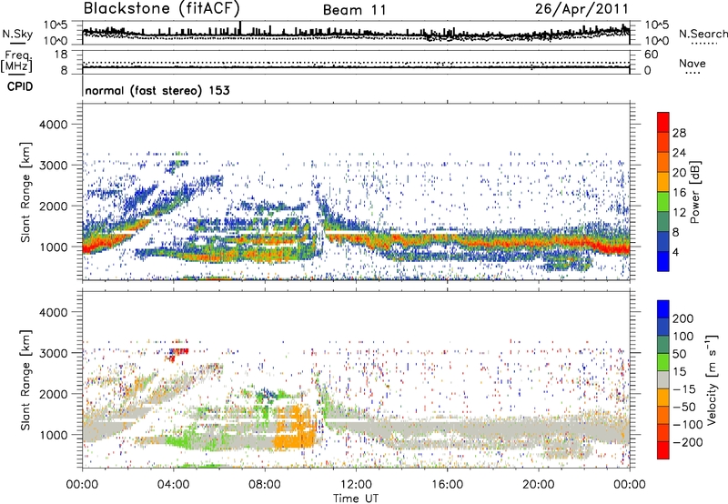Click the '200' Velocity colorbar tick label
This screenshot has height=504, width=728.
(x=683, y=318)
